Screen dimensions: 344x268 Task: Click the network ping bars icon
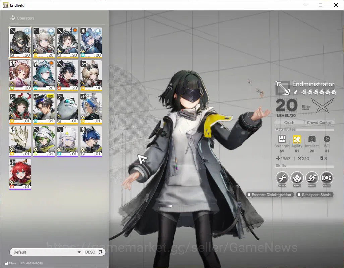pos(6,263)
